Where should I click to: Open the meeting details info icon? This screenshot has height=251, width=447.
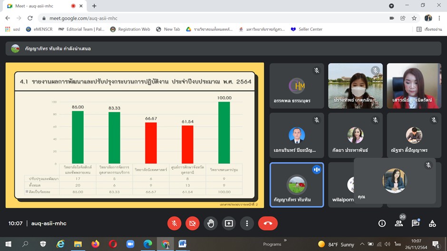coord(382,223)
